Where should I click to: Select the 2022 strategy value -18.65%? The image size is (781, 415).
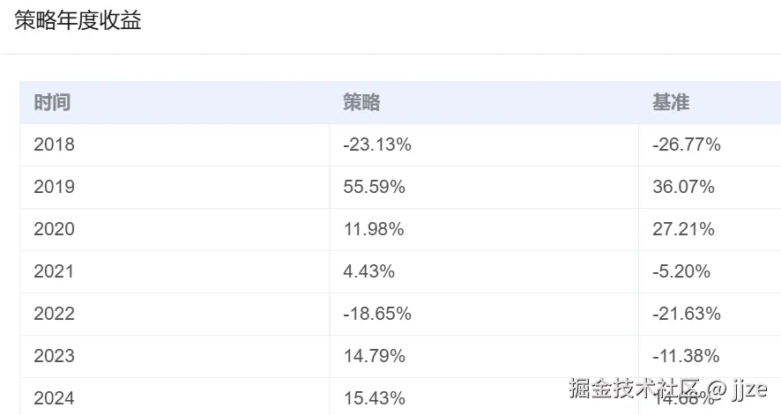click(x=377, y=314)
